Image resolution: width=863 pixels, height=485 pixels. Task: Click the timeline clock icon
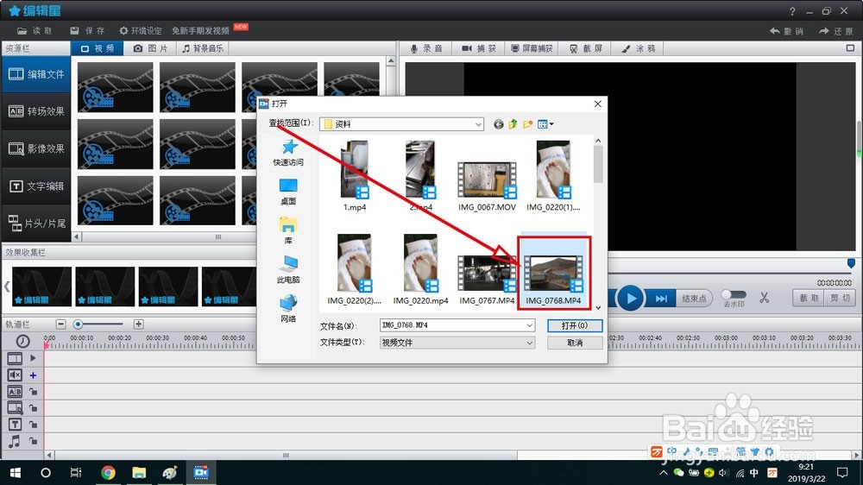[22, 342]
